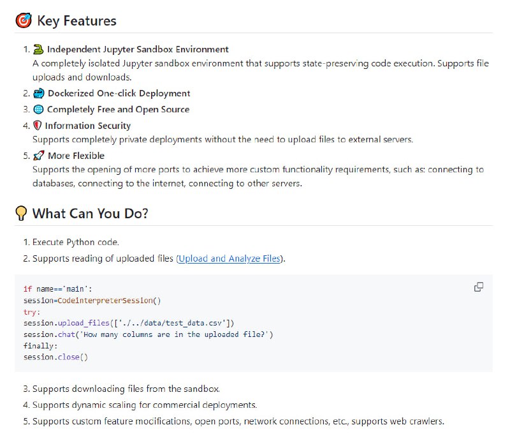Click the Completely Free and Open Source title
Image resolution: width=510 pixels, height=441 pixels.
118,109
